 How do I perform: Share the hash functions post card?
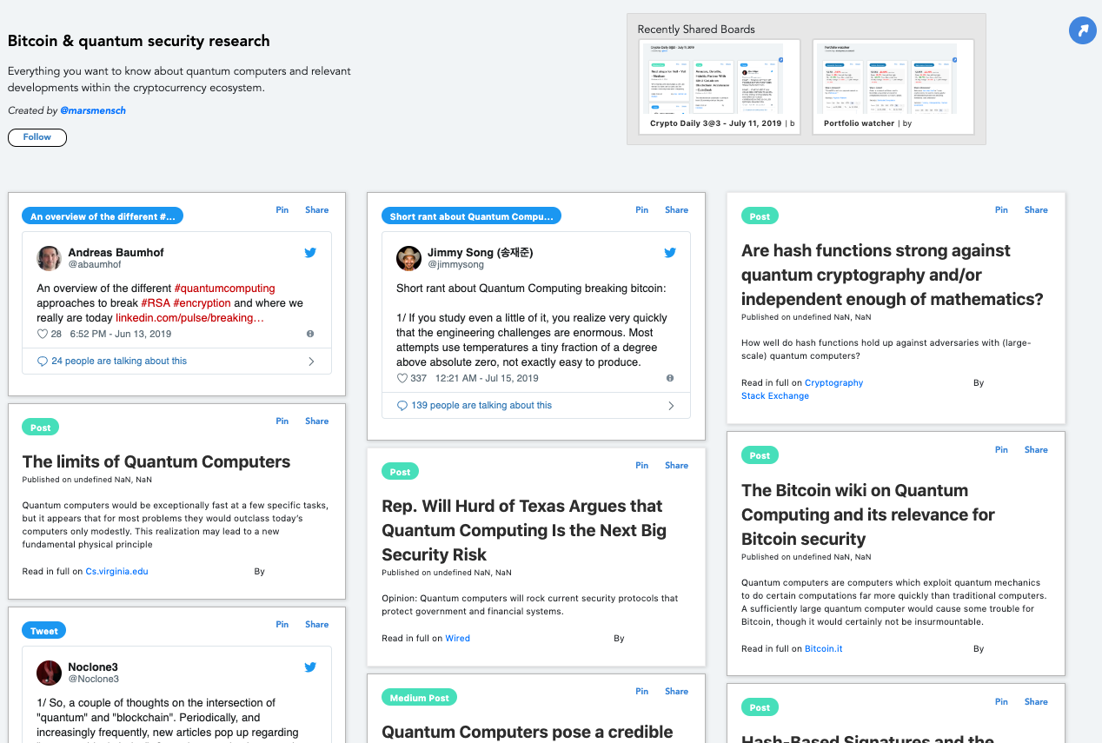pos(1037,210)
